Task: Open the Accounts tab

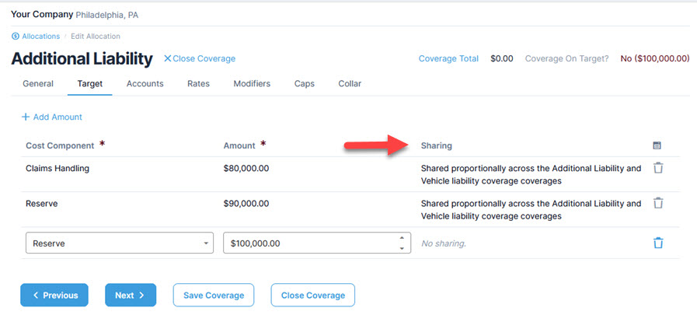Action: pos(145,84)
